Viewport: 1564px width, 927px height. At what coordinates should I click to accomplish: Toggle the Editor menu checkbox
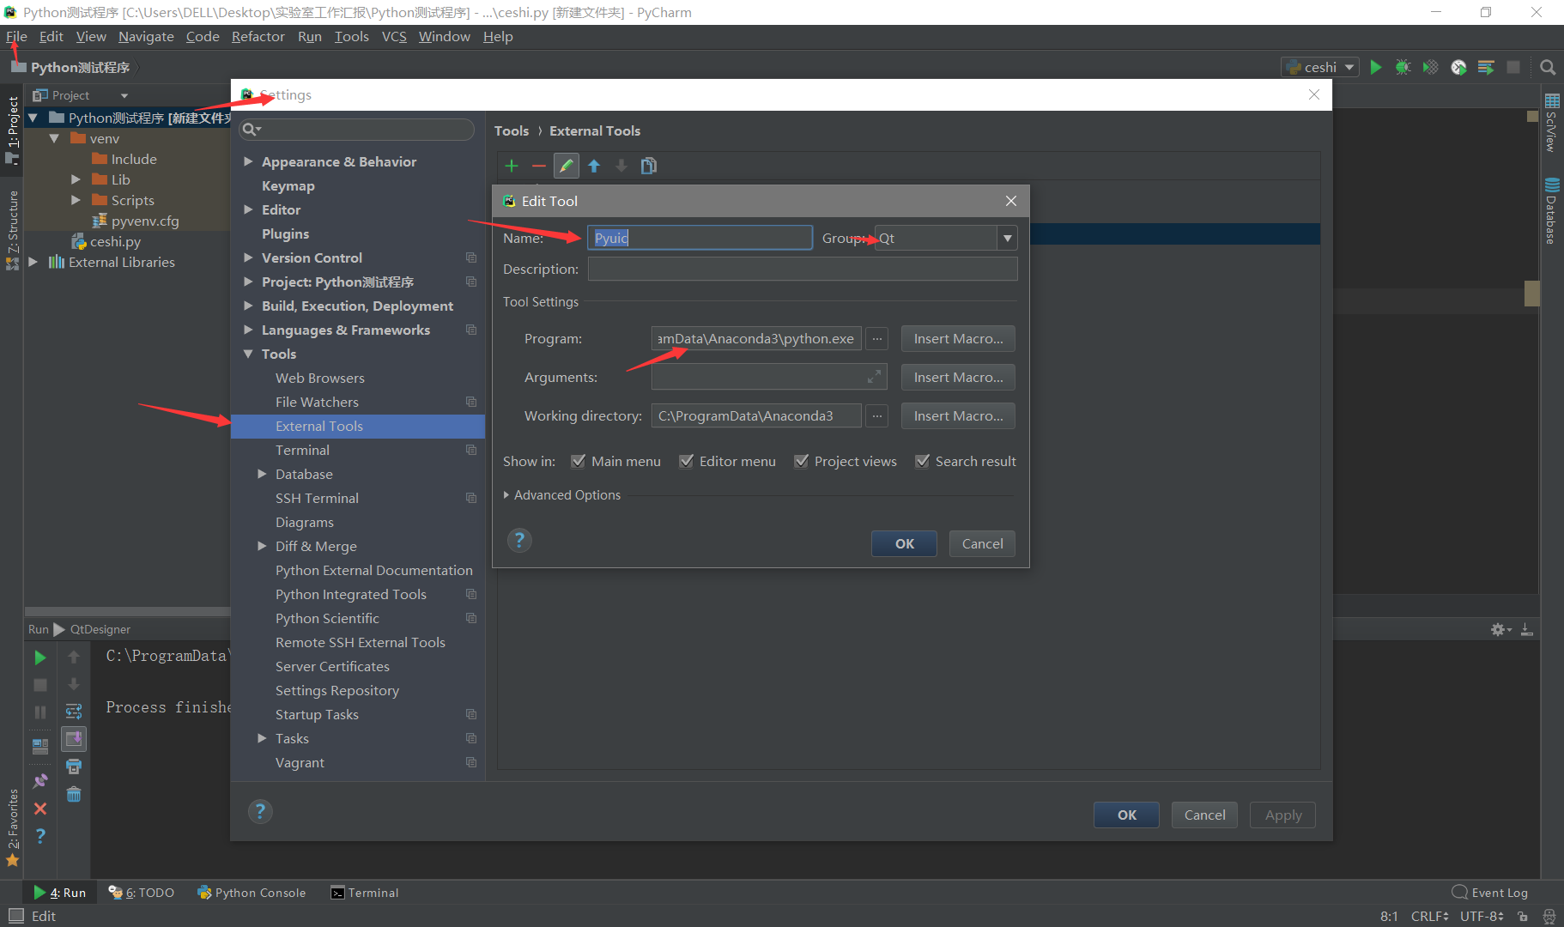[x=687, y=461]
